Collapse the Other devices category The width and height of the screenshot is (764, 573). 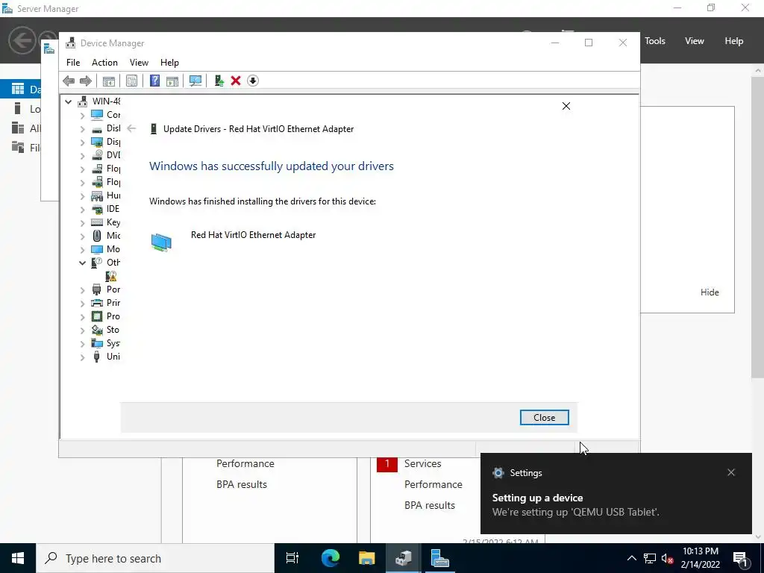click(82, 263)
